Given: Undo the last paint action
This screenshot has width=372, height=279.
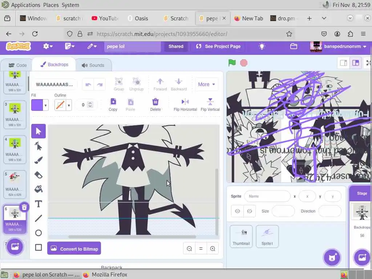Looking at the screenshot, I should click(x=88, y=84).
